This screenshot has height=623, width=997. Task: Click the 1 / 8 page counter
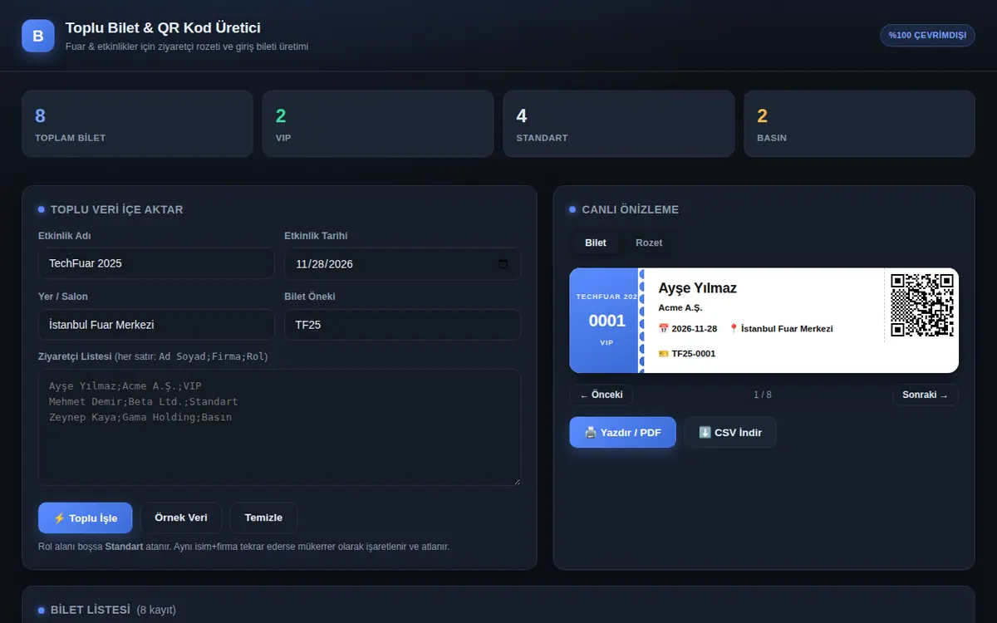(763, 395)
